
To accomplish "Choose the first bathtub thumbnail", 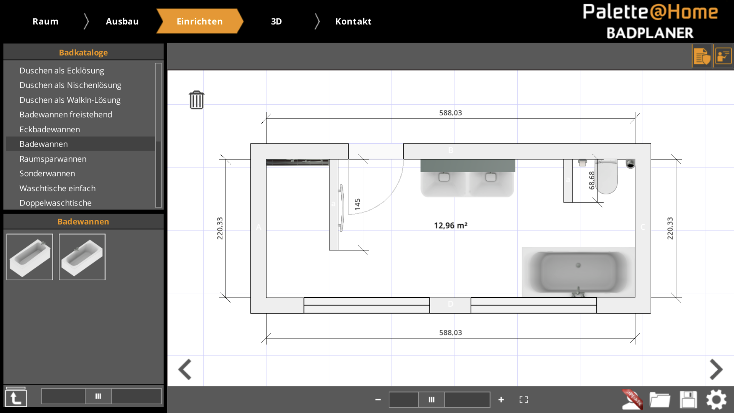I will click(30, 257).
